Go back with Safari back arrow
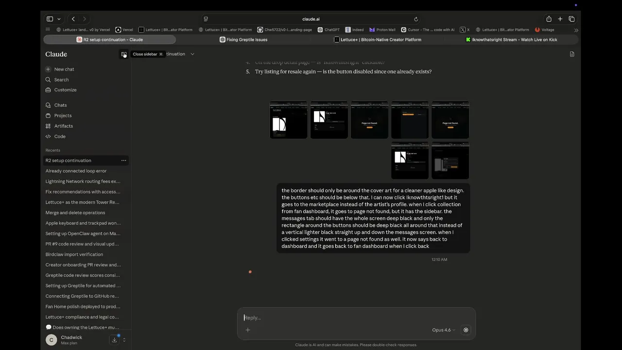The height and width of the screenshot is (350, 622). pos(73,19)
